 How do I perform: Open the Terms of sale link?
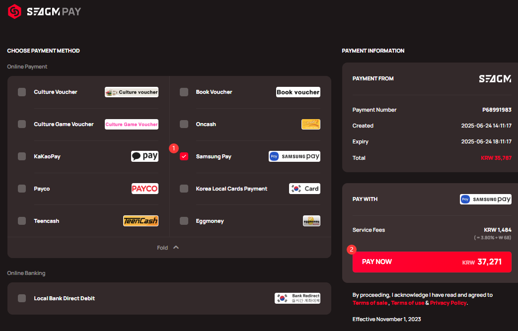pyautogui.click(x=370, y=303)
